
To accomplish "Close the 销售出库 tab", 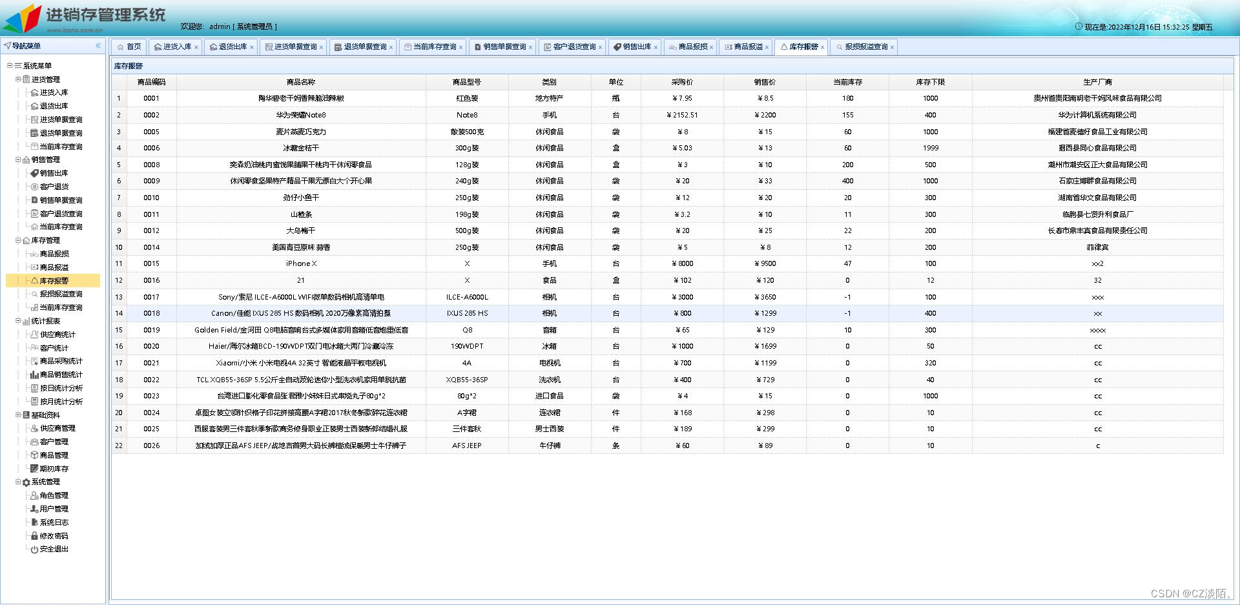I will coord(656,47).
